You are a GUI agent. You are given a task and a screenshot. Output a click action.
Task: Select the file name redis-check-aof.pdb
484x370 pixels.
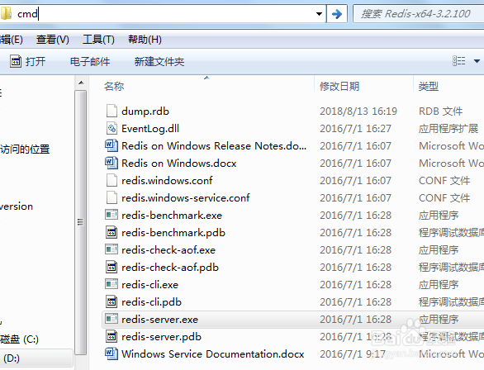tap(170, 267)
